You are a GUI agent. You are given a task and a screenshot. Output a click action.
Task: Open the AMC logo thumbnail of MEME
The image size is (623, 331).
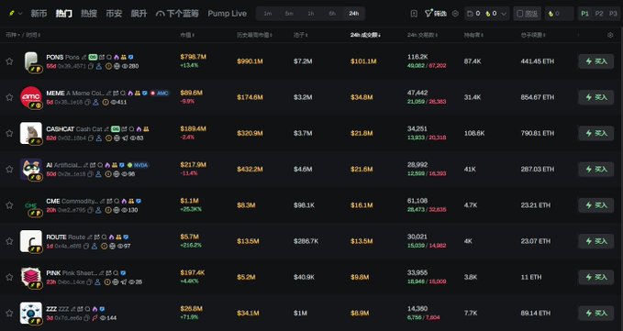[30, 97]
